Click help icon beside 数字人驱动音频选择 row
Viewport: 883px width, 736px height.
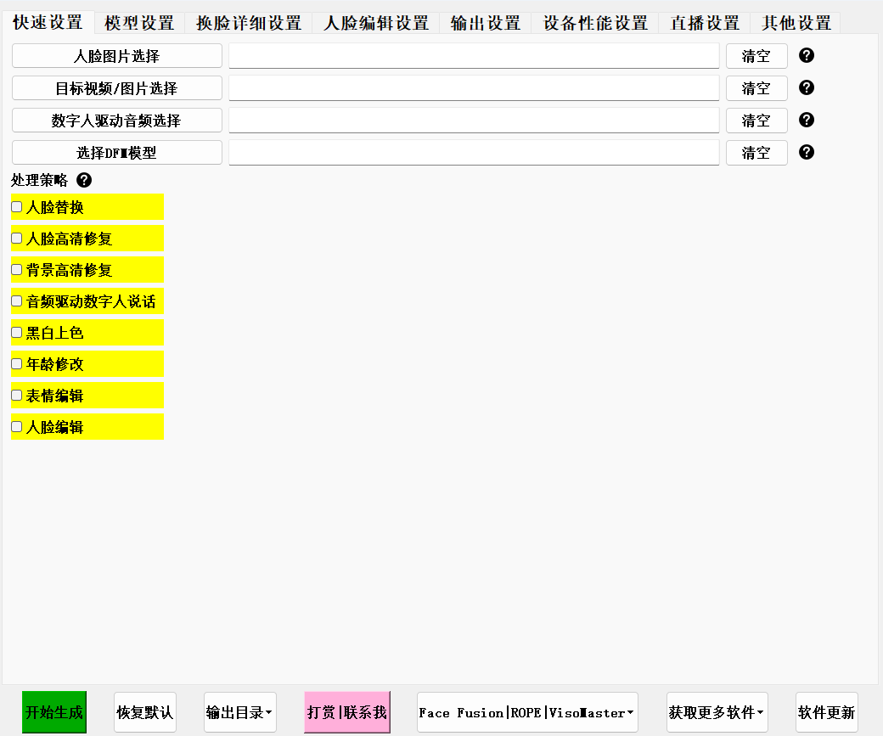[807, 120]
